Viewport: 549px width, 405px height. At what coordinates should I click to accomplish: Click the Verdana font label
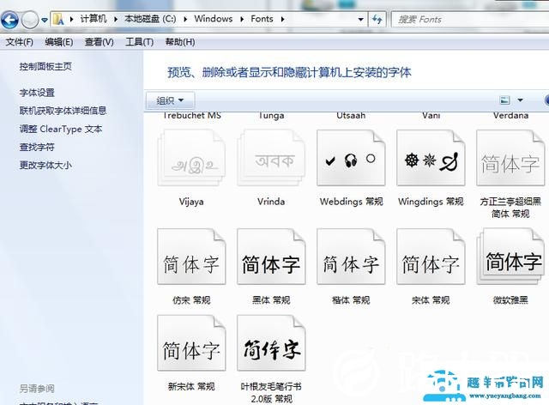(x=511, y=115)
